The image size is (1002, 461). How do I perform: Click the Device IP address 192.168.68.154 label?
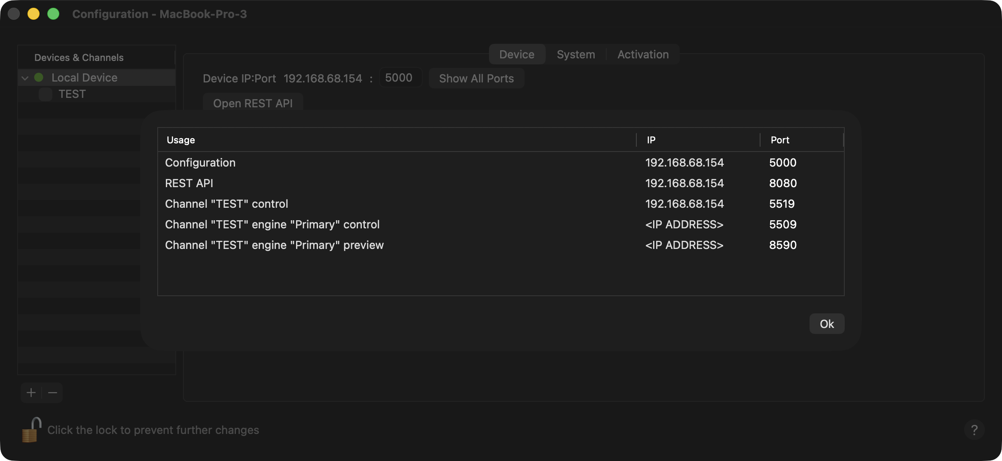point(323,79)
